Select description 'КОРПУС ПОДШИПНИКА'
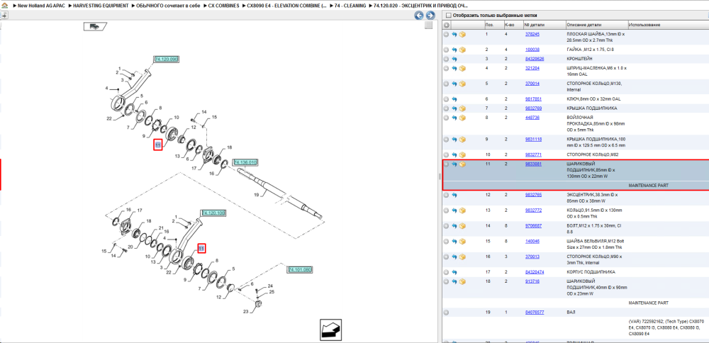 (x=591, y=272)
